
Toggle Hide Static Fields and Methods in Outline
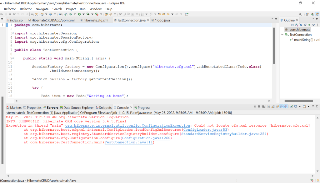click(305, 25)
